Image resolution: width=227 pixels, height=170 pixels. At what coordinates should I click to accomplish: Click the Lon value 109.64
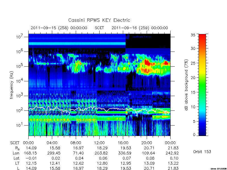pyautogui.click(x=148, y=153)
